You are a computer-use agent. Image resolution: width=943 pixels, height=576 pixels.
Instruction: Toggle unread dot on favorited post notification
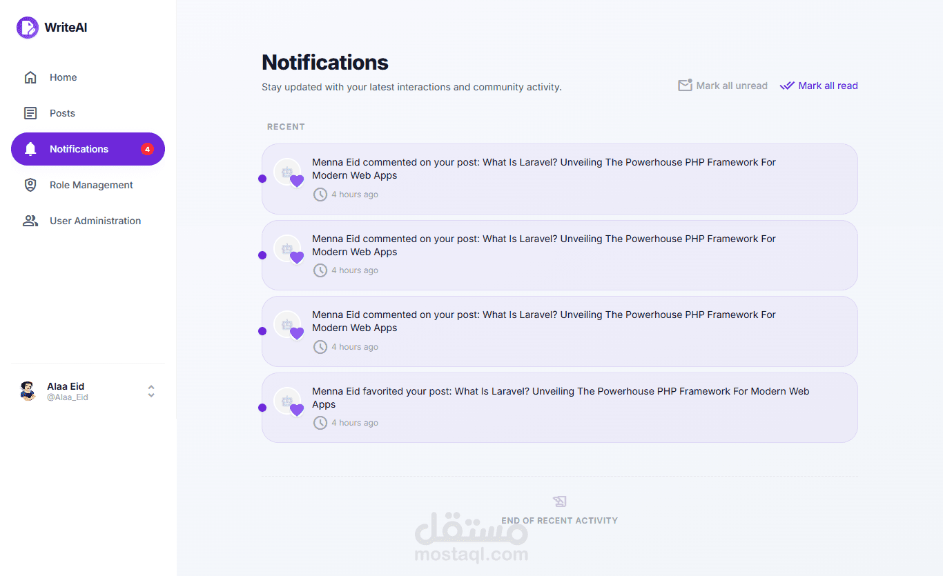point(262,408)
